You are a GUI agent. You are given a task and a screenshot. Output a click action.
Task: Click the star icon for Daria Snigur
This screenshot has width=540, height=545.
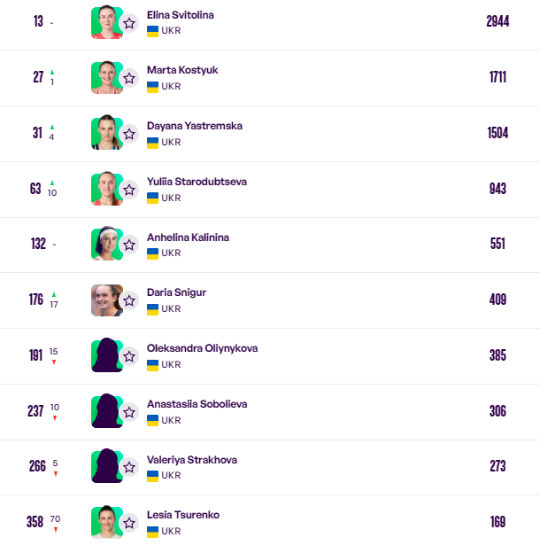click(129, 300)
